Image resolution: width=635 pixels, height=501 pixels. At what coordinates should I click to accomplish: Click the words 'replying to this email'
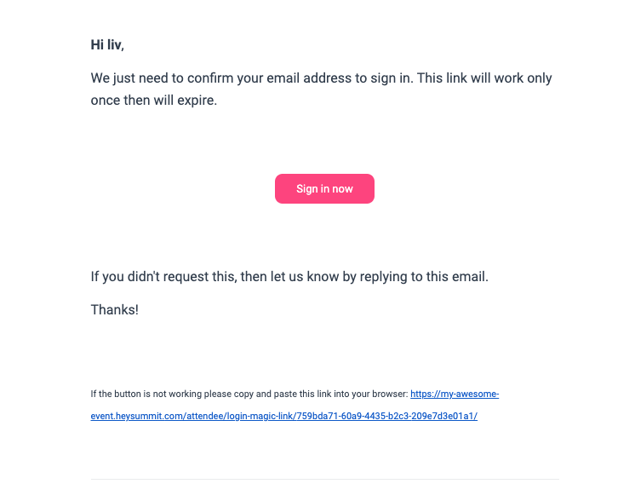click(423, 276)
